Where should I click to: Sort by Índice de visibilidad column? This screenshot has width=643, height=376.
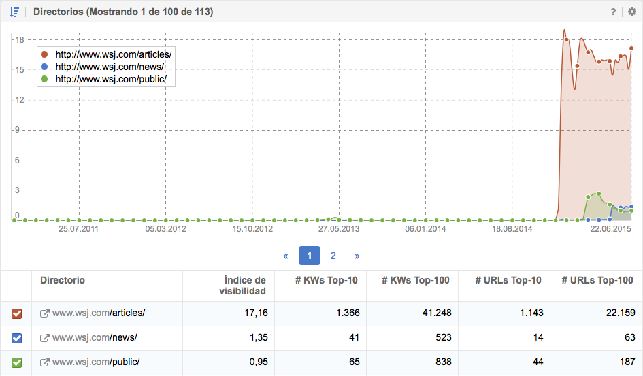click(x=245, y=286)
